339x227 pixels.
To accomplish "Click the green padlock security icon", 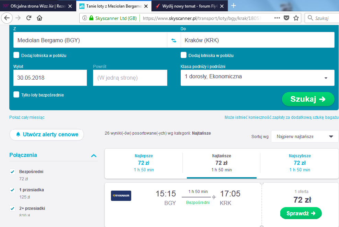I will point(91,18).
